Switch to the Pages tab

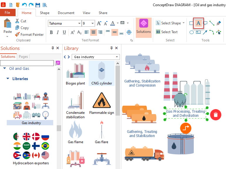(x=23, y=57)
